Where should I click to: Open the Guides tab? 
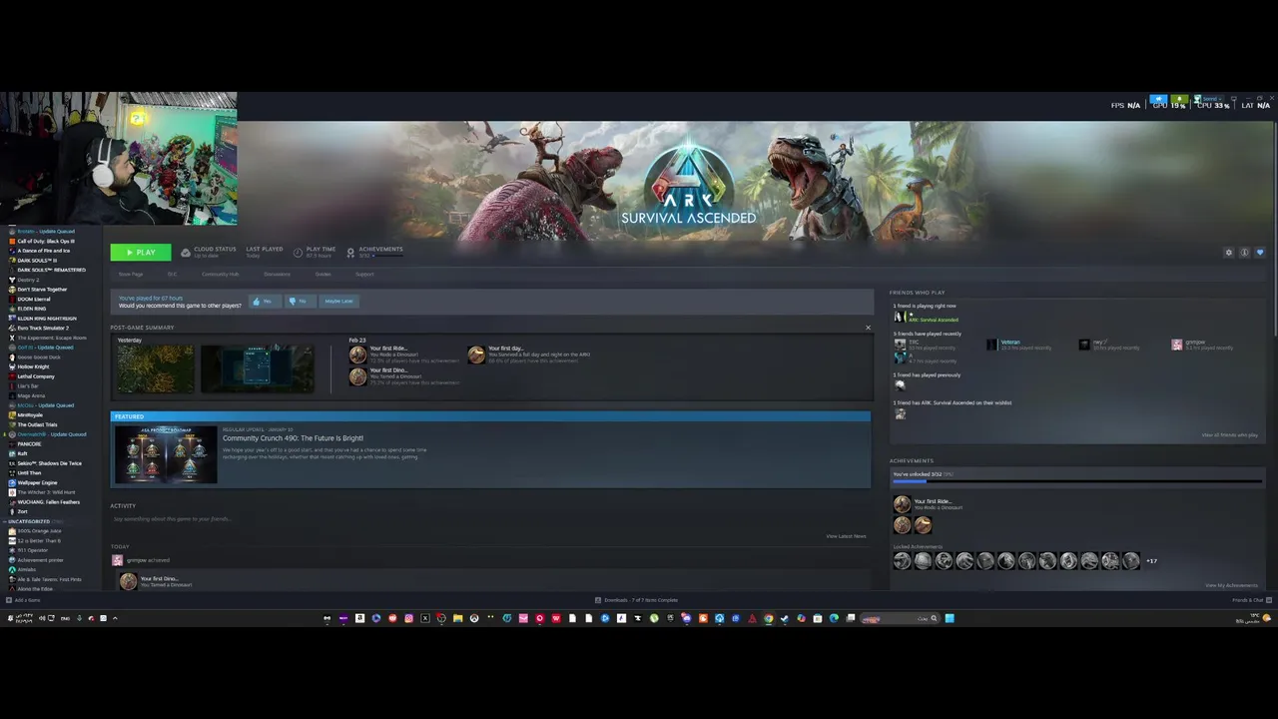[x=322, y=274]
